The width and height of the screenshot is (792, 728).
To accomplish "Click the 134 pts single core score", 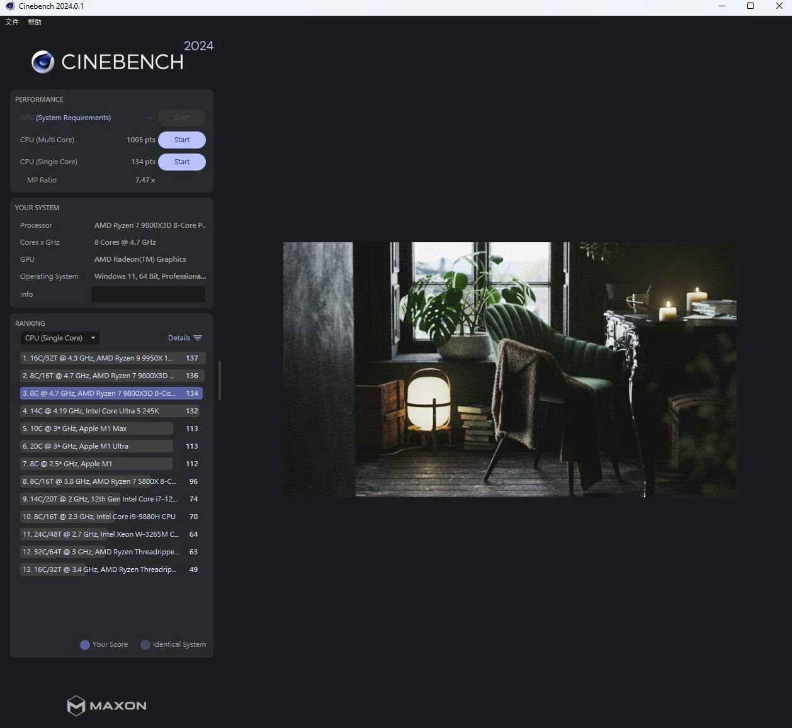I will 143,162.
